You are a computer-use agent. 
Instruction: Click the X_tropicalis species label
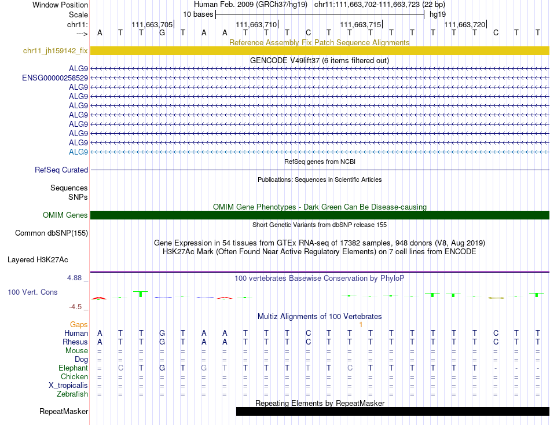click(68, 386)
